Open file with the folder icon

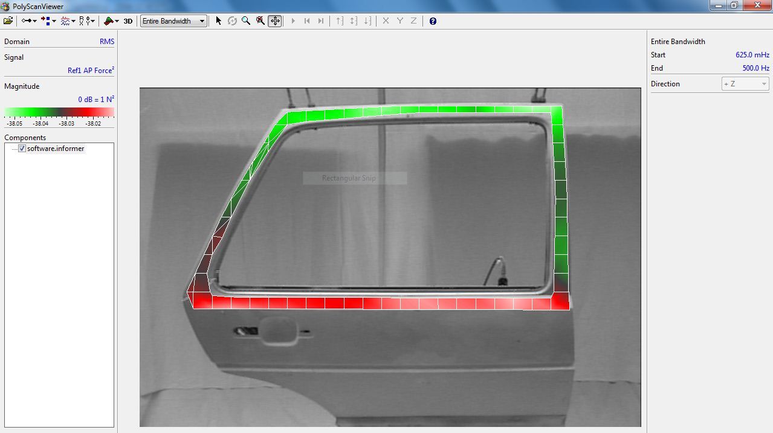(x=8, y=21)
